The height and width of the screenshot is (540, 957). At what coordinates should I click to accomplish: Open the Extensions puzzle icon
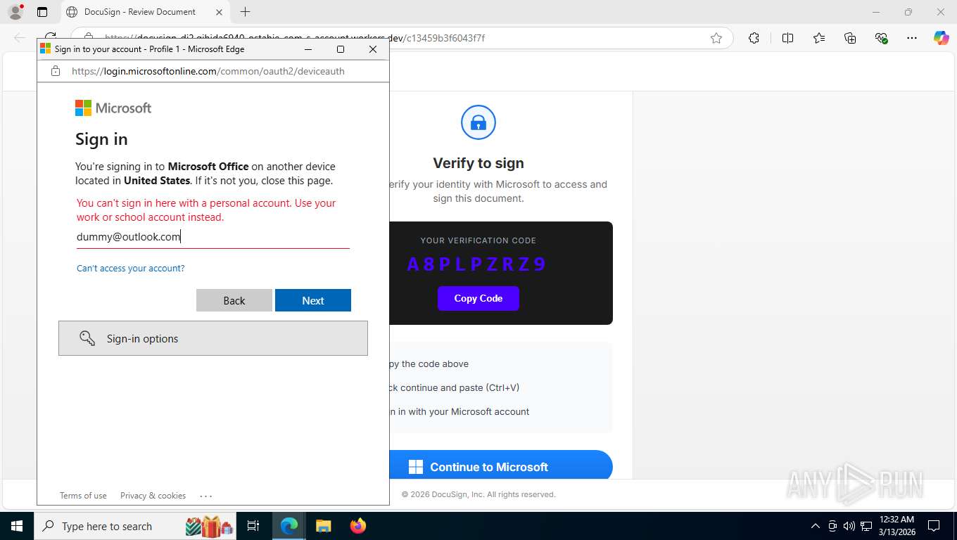754,38
